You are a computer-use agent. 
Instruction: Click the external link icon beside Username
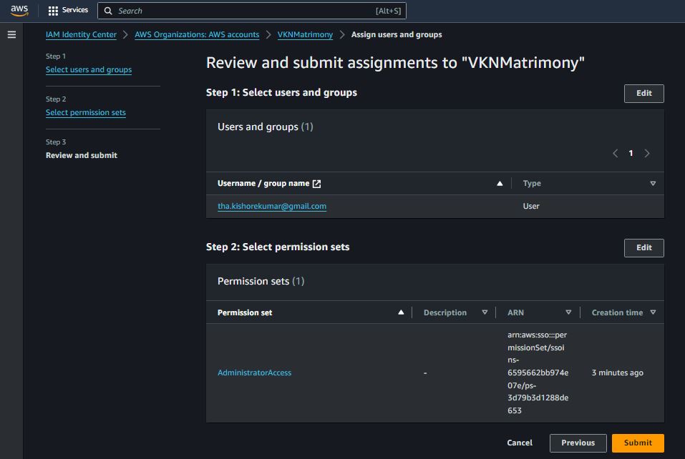(317, 184)
